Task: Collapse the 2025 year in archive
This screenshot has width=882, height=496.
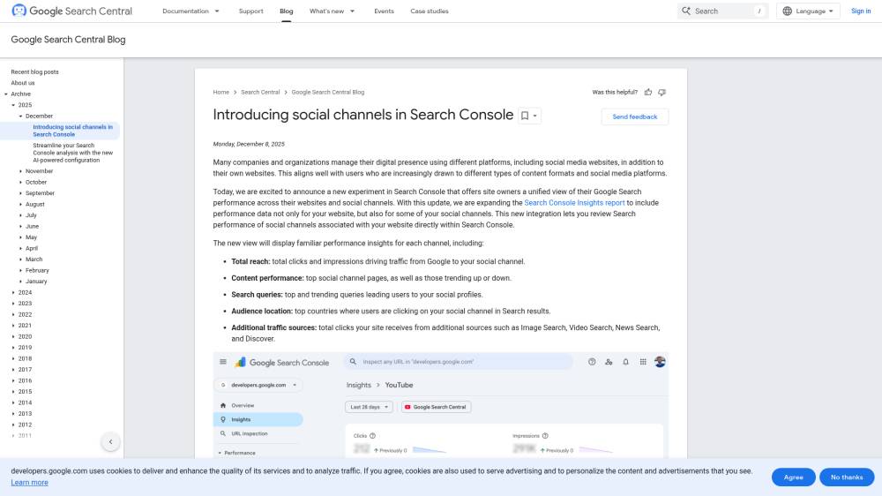Action: [x=13, y=105]
